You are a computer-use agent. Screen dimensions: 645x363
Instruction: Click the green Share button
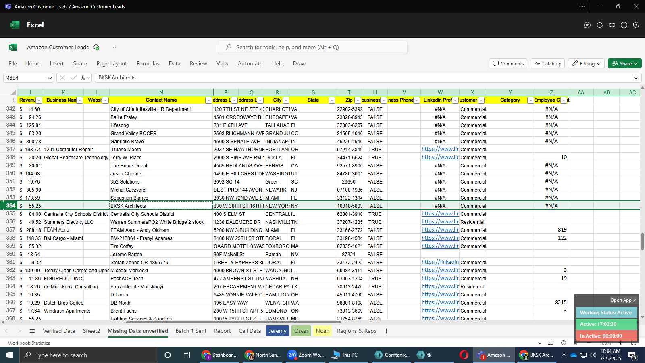click(x=624, y=63)
